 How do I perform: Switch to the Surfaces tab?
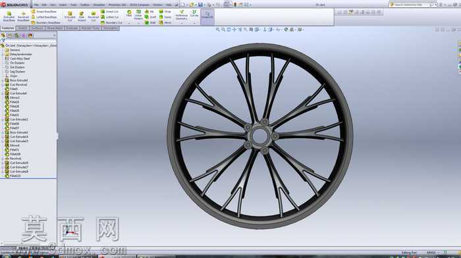[x=38, y=28]
